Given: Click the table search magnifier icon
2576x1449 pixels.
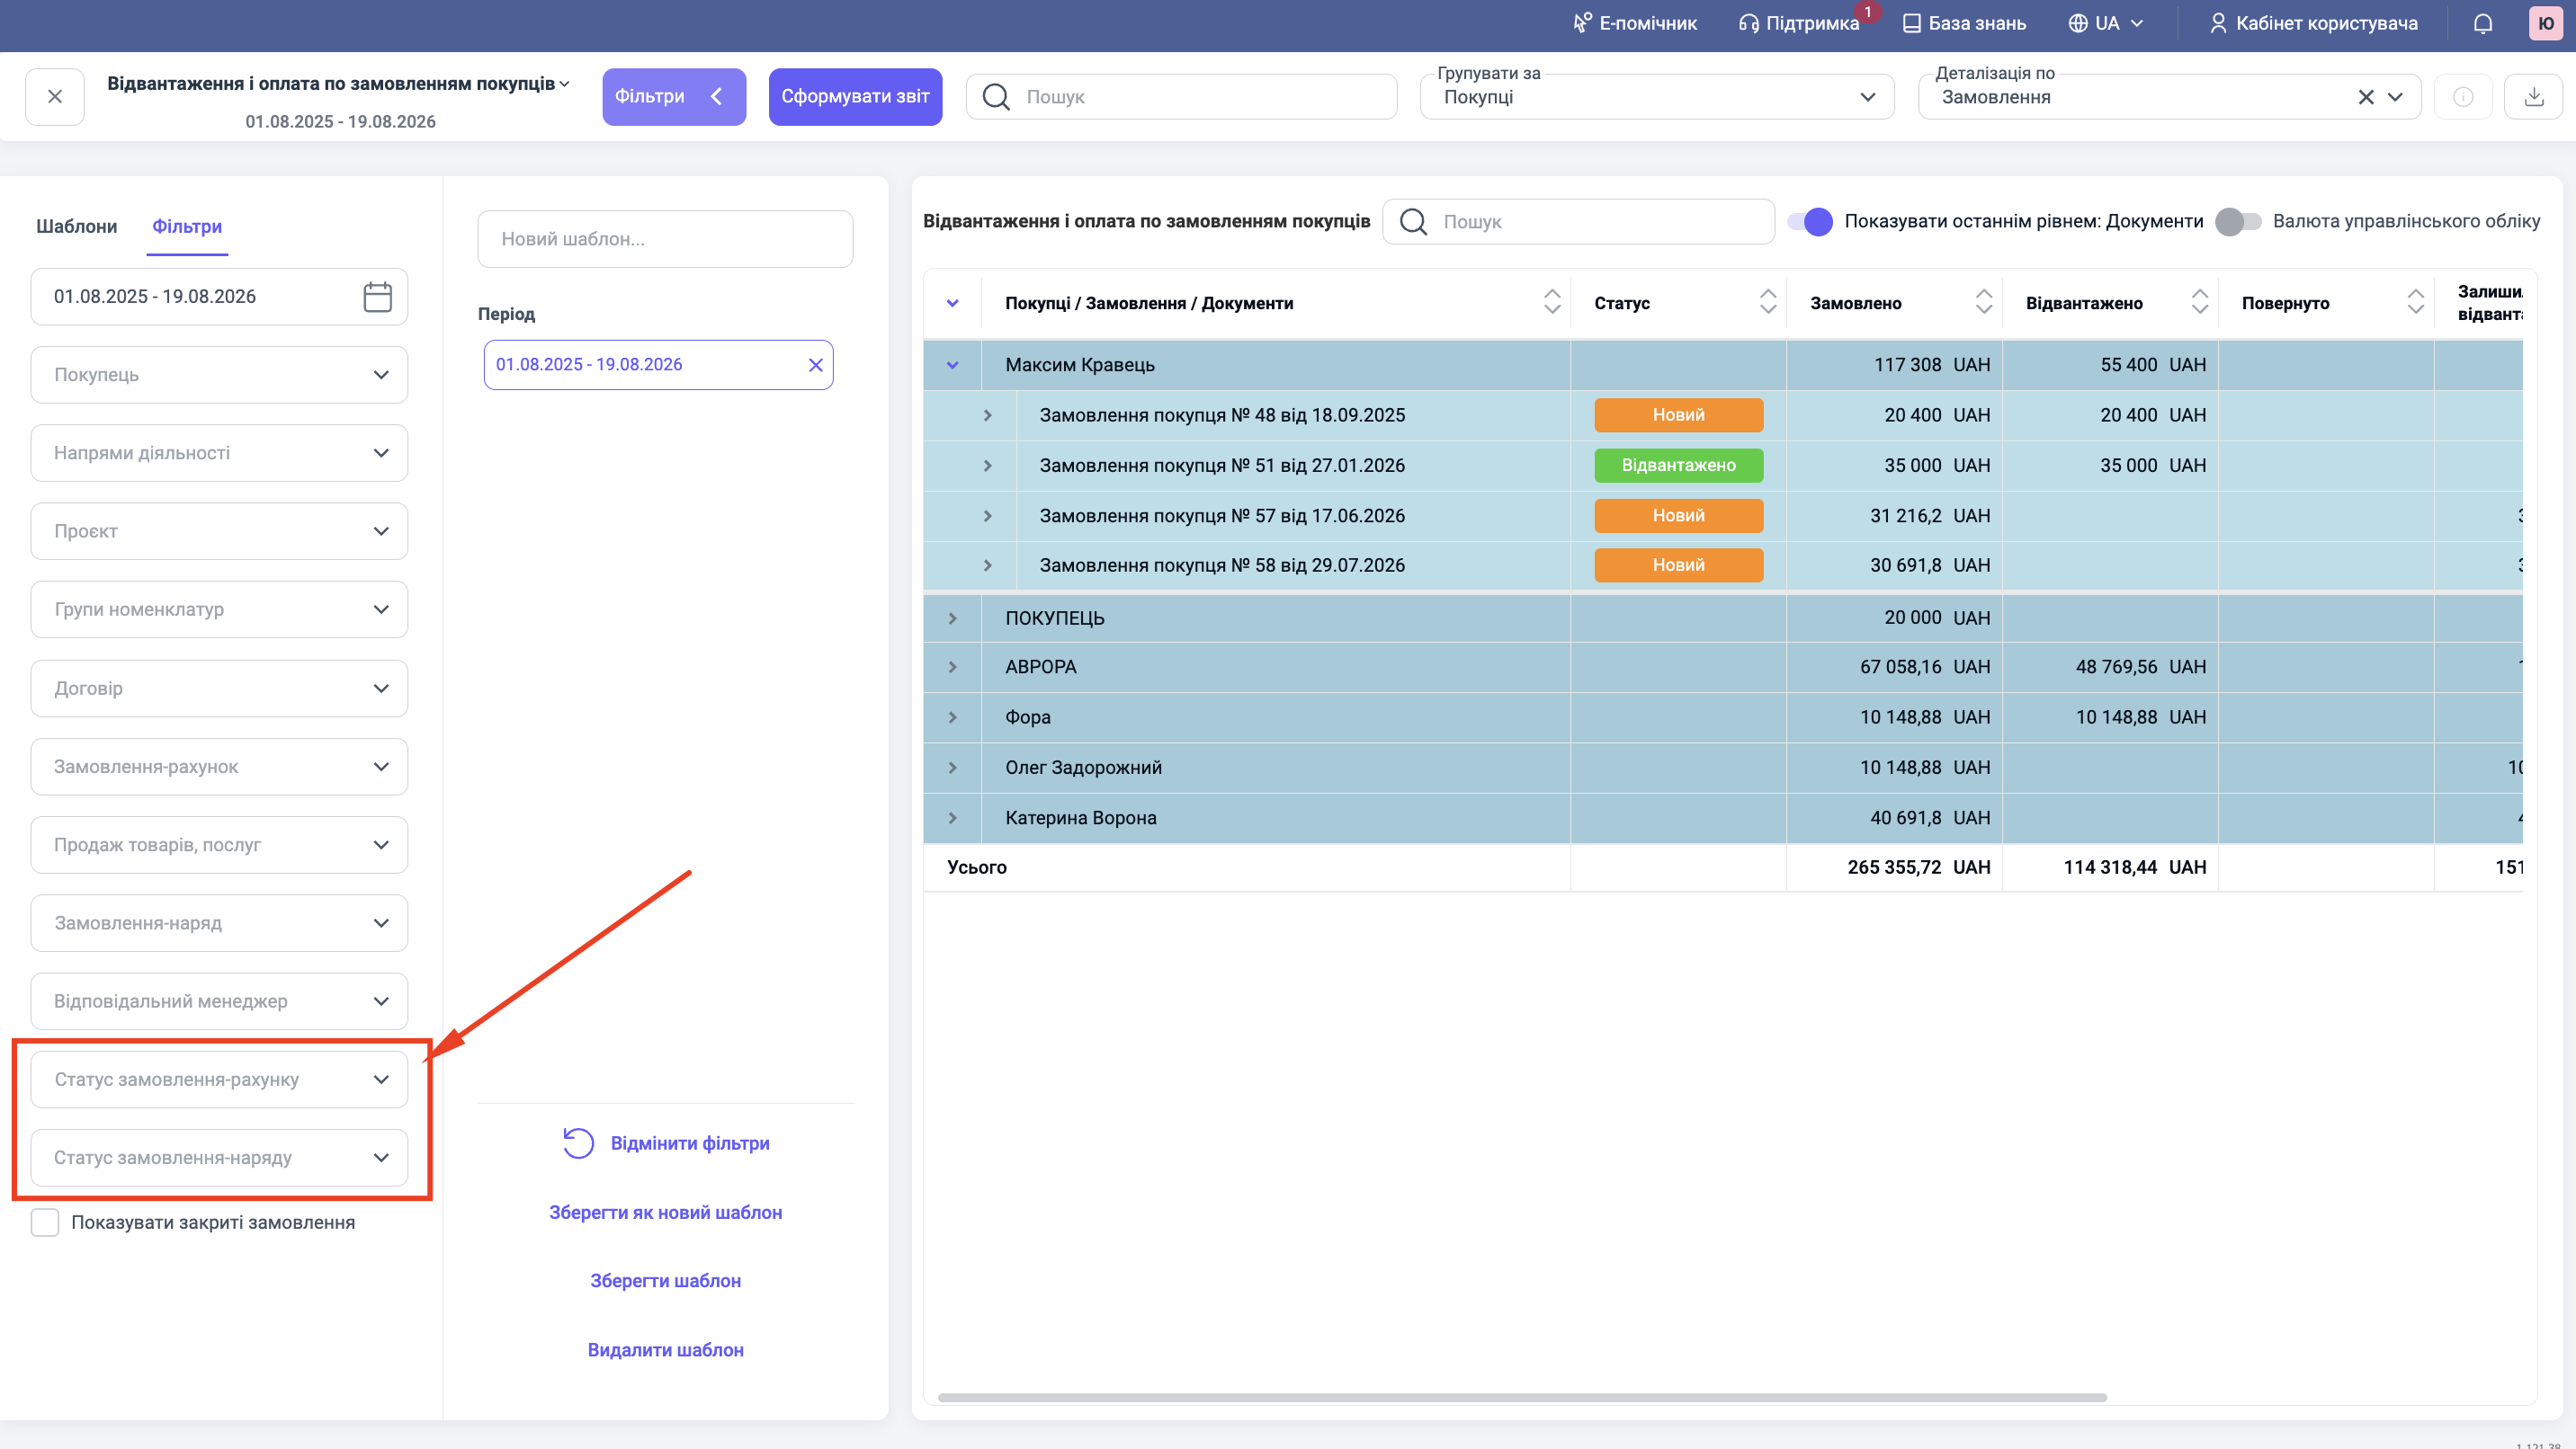Looking at the screenshot, I should 1413,222.
